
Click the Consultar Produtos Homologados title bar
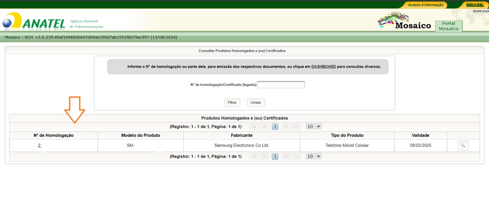[x=244, y=50]
